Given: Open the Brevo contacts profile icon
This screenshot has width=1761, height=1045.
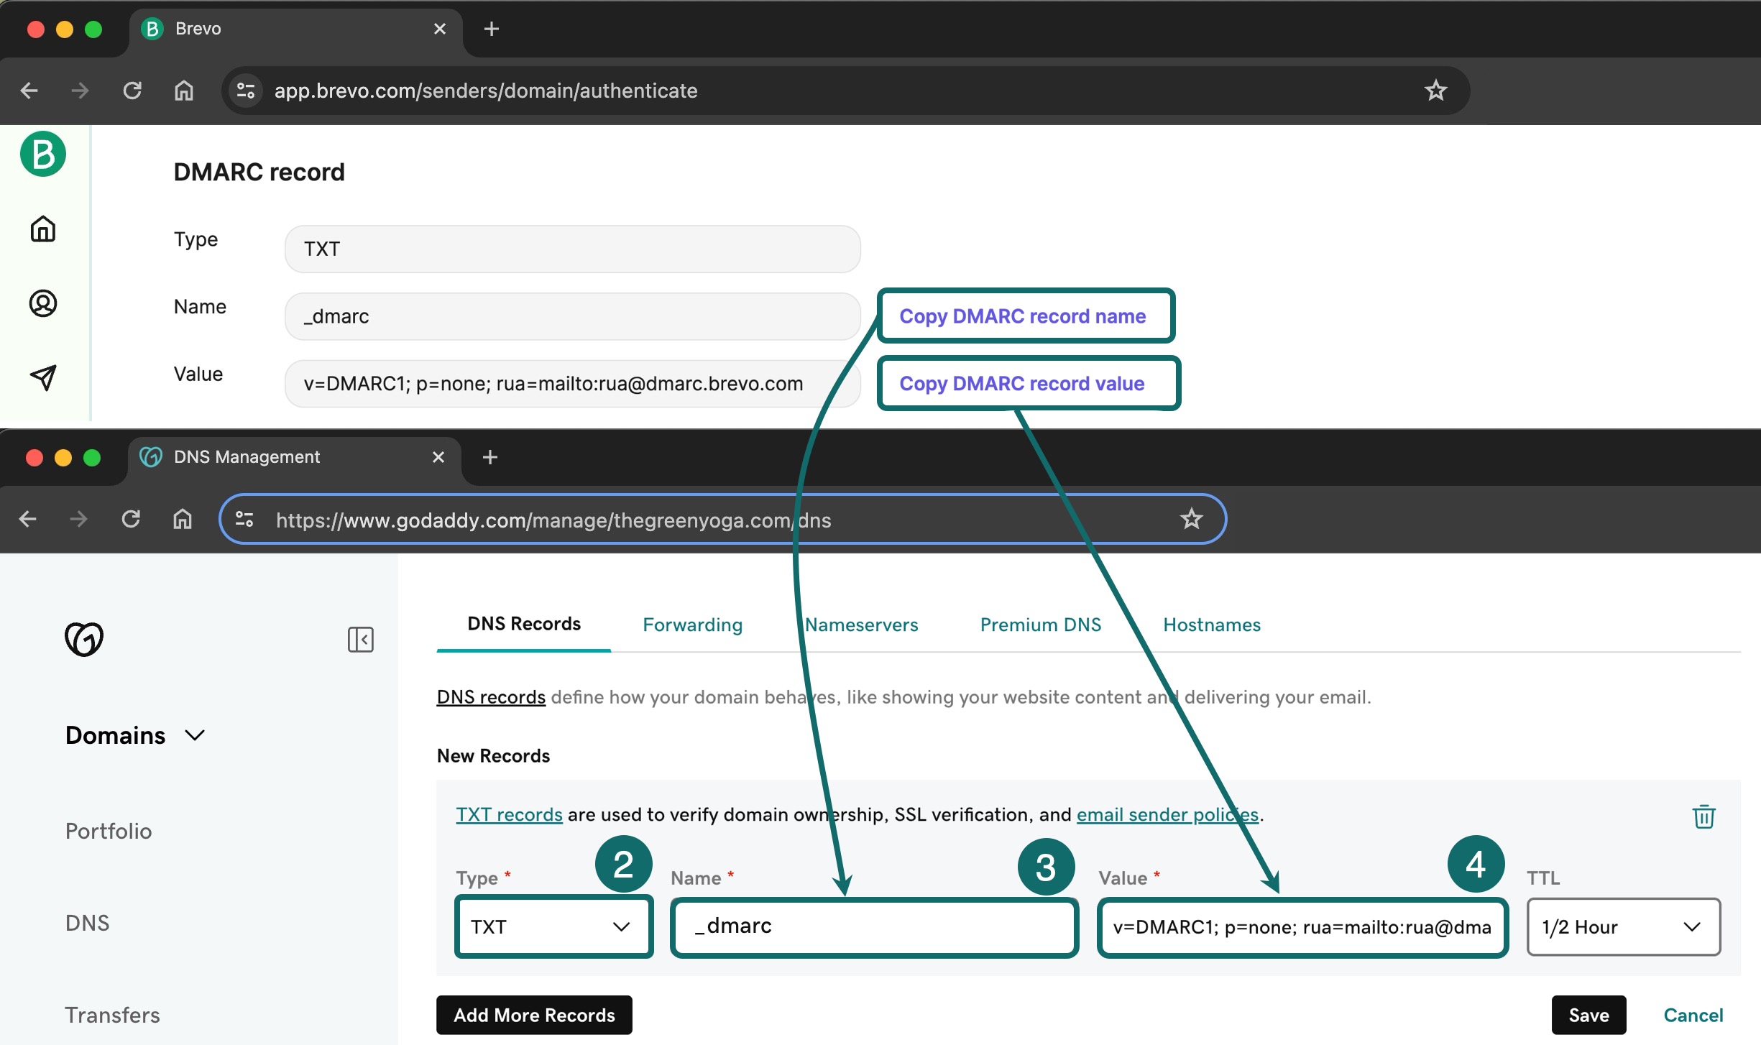Looking at the screenshot, I should pos(43,303).
